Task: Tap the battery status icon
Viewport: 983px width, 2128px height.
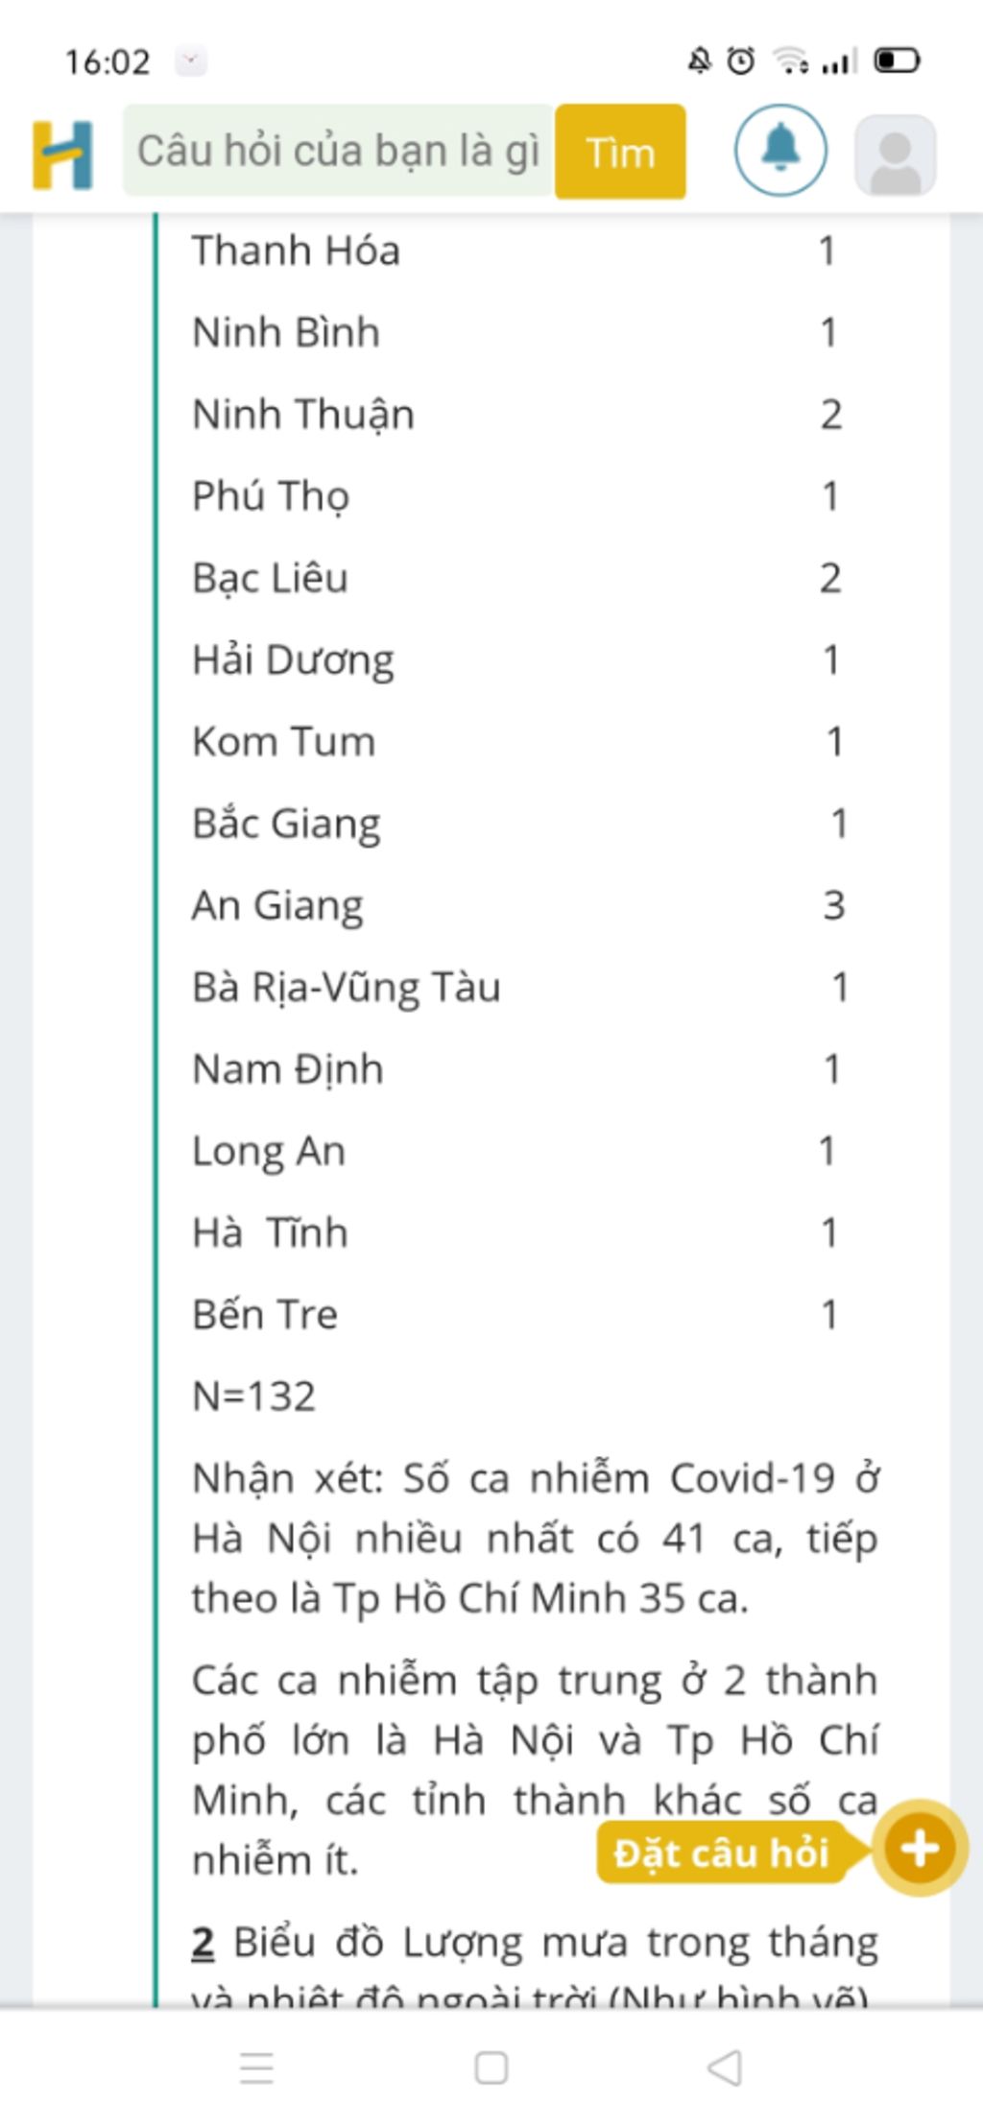Action: 897,61
